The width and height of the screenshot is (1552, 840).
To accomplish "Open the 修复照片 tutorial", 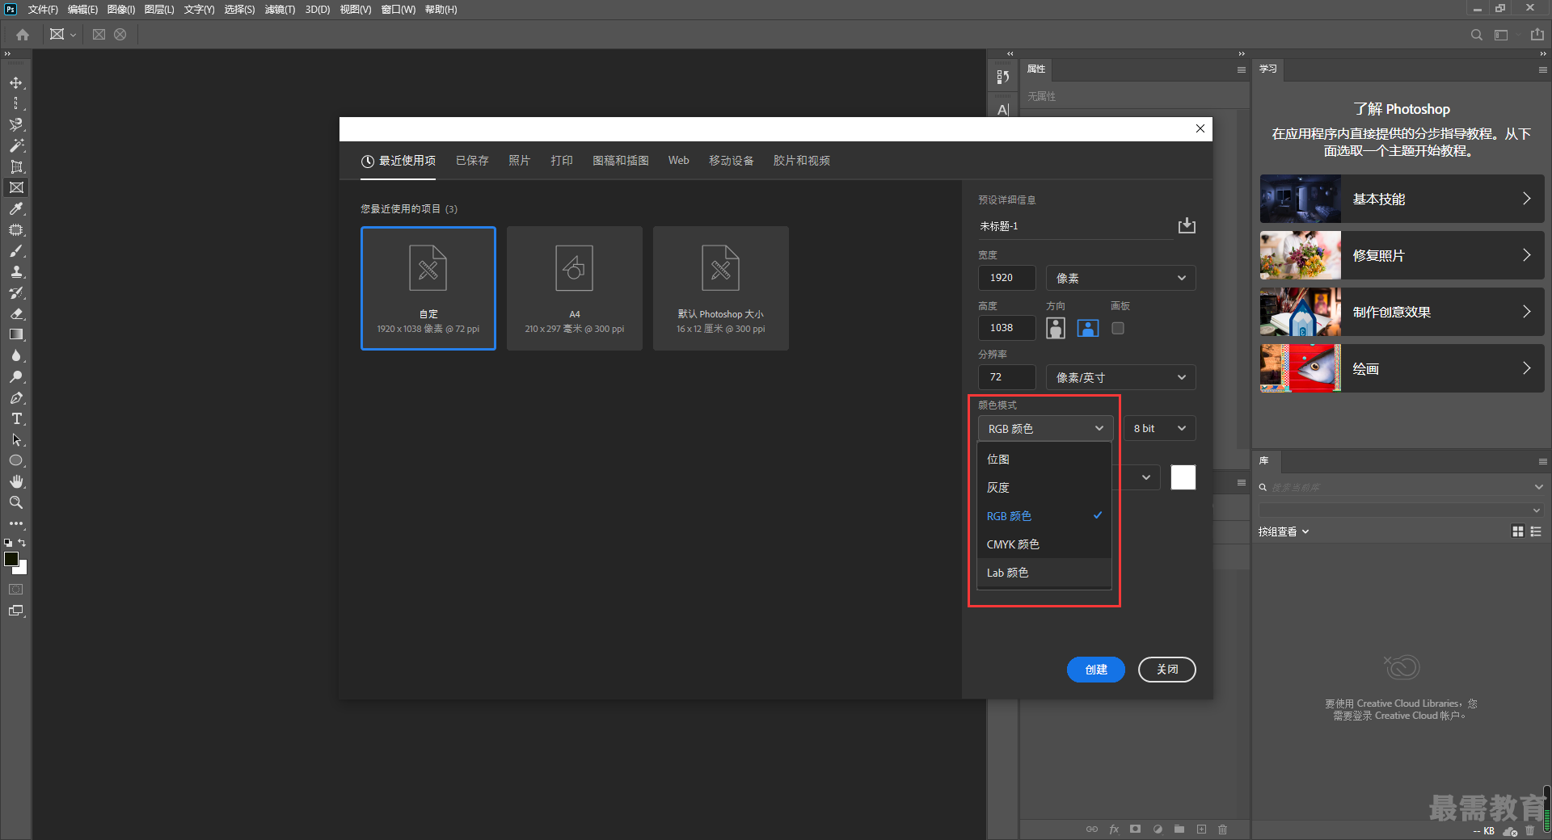I will coord(1402,255).
